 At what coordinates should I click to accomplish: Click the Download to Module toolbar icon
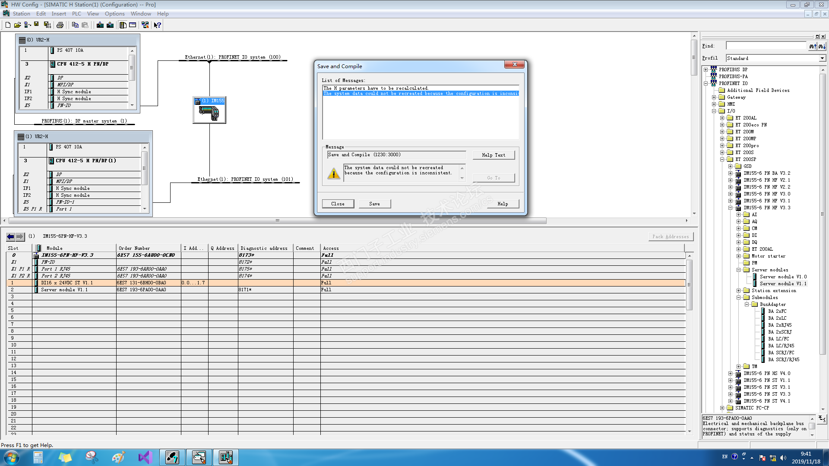(x=100, y=25)
